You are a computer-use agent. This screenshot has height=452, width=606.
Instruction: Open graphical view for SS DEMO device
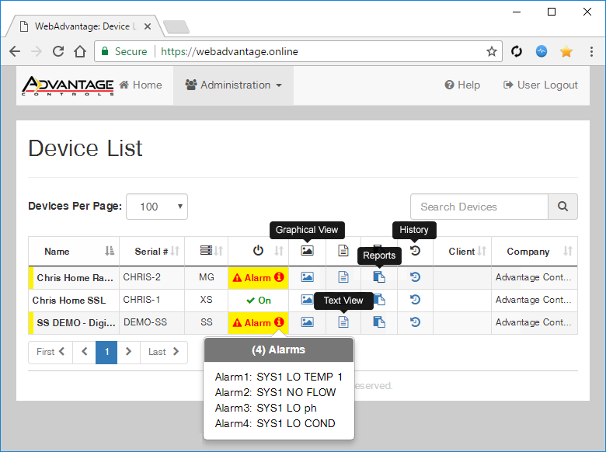[307, 322]
